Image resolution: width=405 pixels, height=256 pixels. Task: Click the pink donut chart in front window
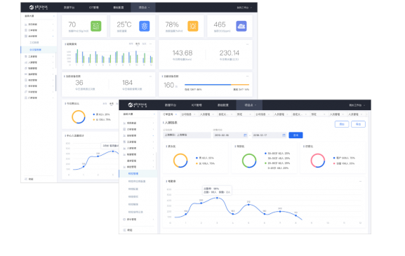(318, 161)
